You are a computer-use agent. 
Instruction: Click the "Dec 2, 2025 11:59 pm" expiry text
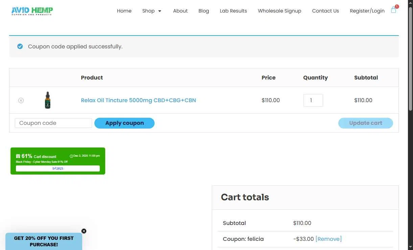tap(87, 156)
